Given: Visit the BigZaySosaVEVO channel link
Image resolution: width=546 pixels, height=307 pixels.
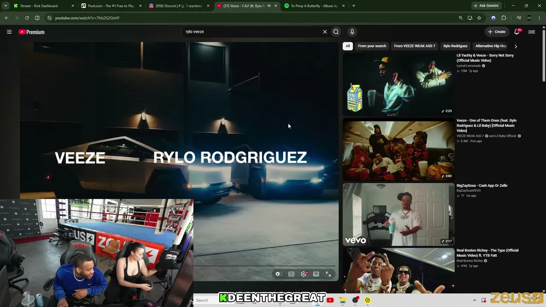Looking at the screenshot, I should [x=468, y=191].
